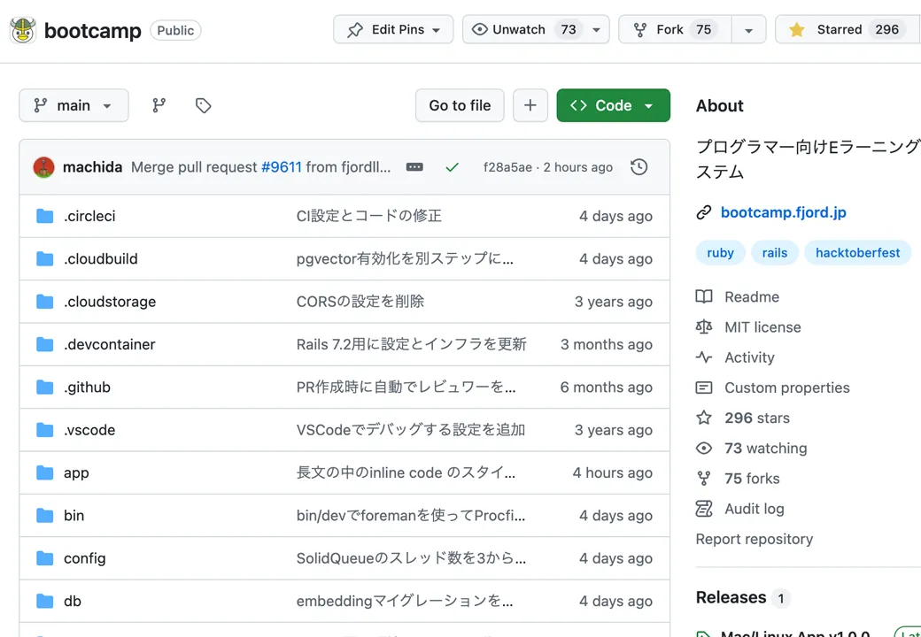View commit history clock icon
The image size is (921, 637).
coord(639,167)
